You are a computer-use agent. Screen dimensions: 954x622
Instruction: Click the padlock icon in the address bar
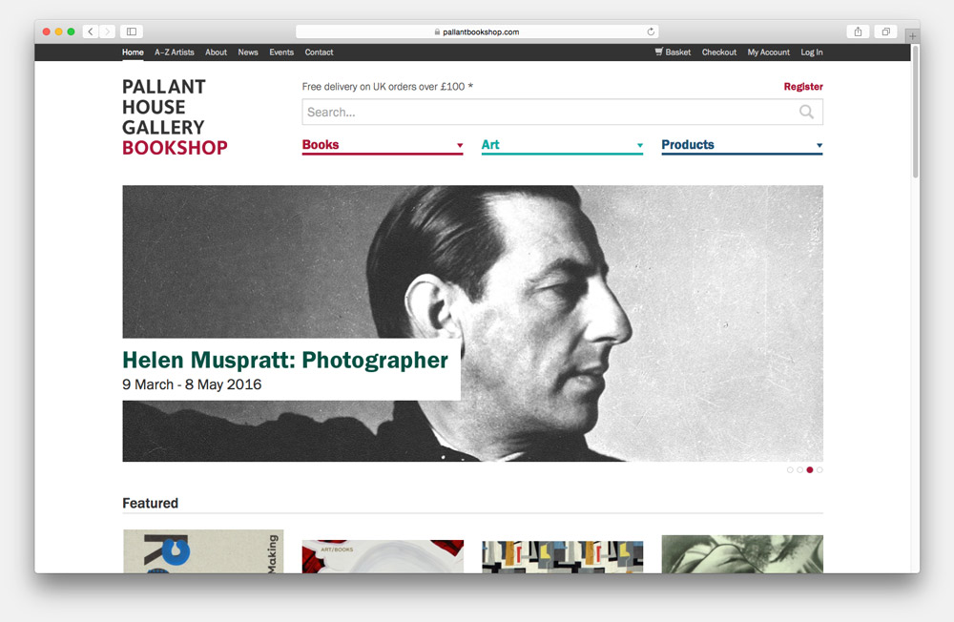[438, 31]
